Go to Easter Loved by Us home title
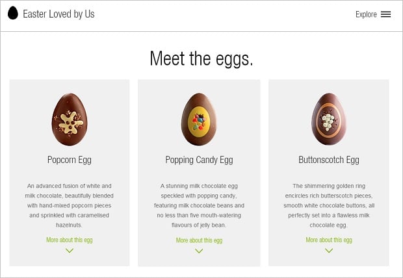The image size is (403, 278). 58,14
